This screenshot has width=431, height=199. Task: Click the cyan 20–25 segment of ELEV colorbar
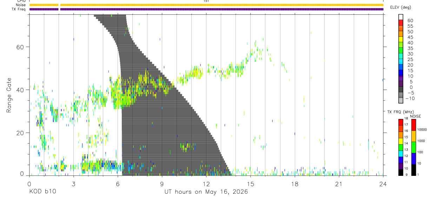401,62
